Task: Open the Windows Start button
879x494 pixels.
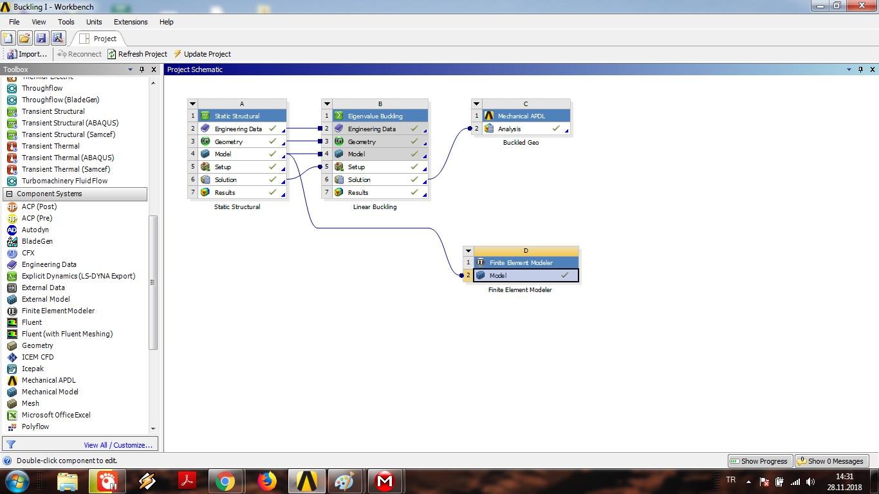Action: [17, 481]
